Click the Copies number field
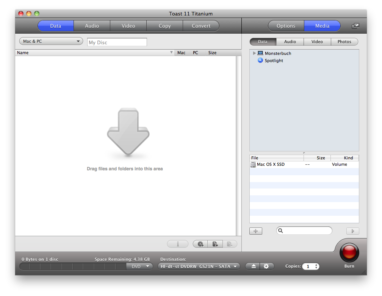Screen dimensions: 382x296 308,266
